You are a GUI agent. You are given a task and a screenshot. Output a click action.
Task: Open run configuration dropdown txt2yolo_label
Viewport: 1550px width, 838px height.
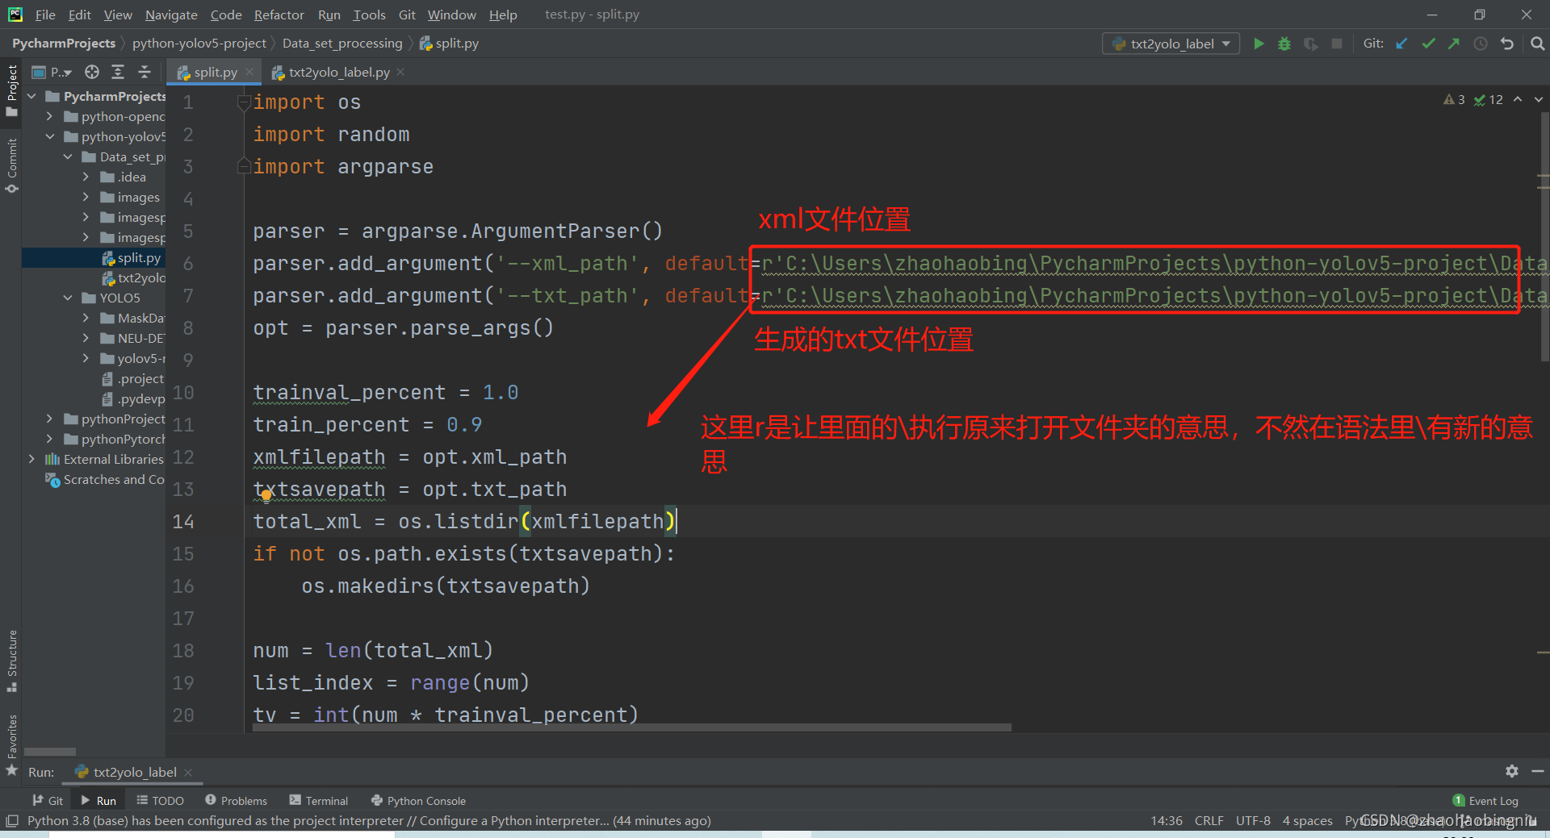(x=1171, y=44)
